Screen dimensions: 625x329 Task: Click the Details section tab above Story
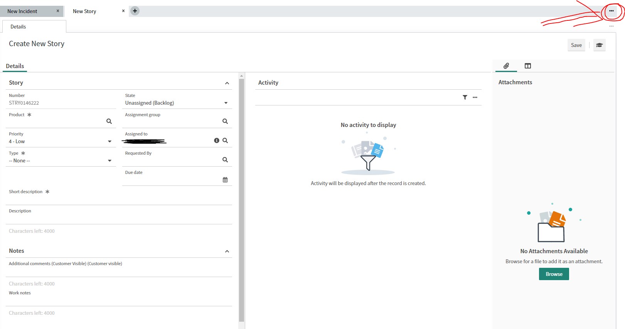point(15,66)
